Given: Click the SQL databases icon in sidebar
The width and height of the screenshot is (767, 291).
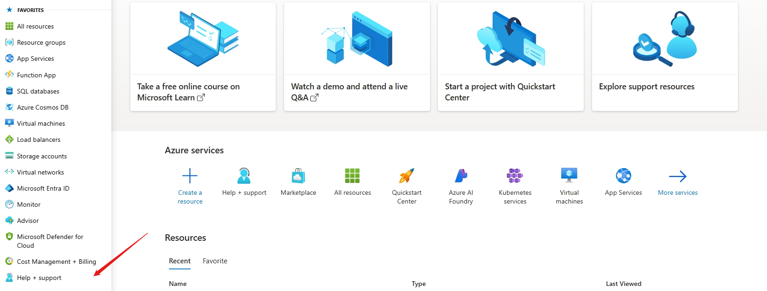Looking at the screenshot, I should (9, 91).
